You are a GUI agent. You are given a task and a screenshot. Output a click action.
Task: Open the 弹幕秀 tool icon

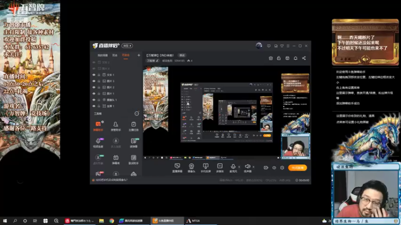coord(116,159)
